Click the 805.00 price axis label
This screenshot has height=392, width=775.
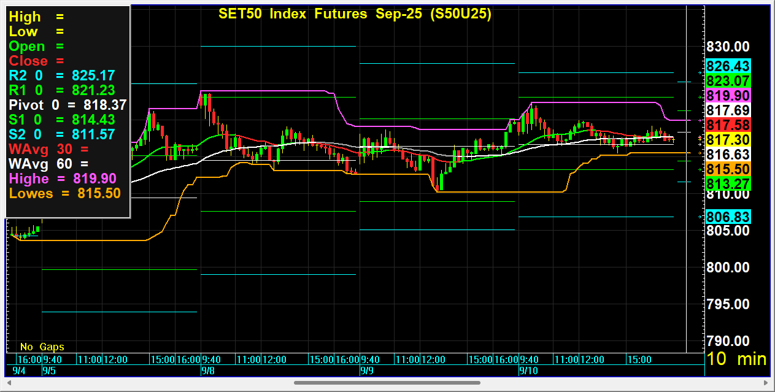[728, 231]
